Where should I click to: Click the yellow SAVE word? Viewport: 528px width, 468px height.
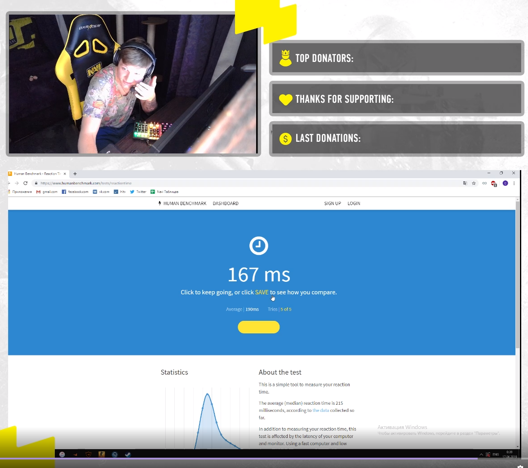[x=262, y=292]
